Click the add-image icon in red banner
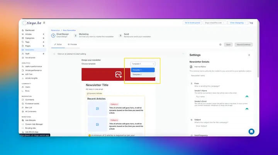The height and width of the screenshot is (155, 278). coord(119,75)
